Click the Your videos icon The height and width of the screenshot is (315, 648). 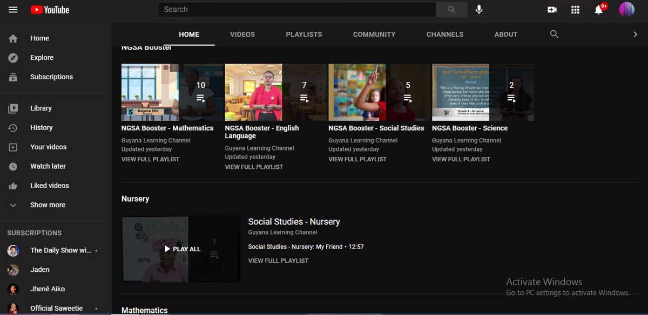click(13, 147)
